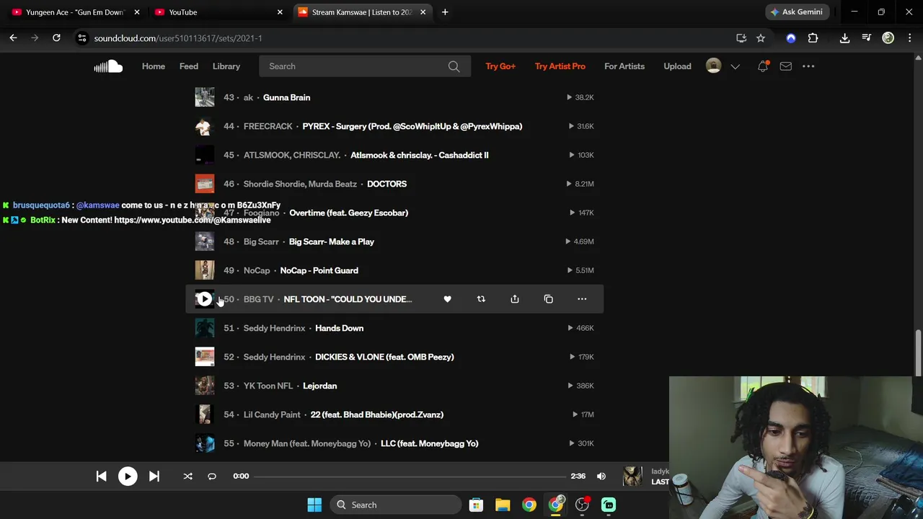
Task: Open the Chrome extensions puzzle icon
Action: tap(813, 38)
